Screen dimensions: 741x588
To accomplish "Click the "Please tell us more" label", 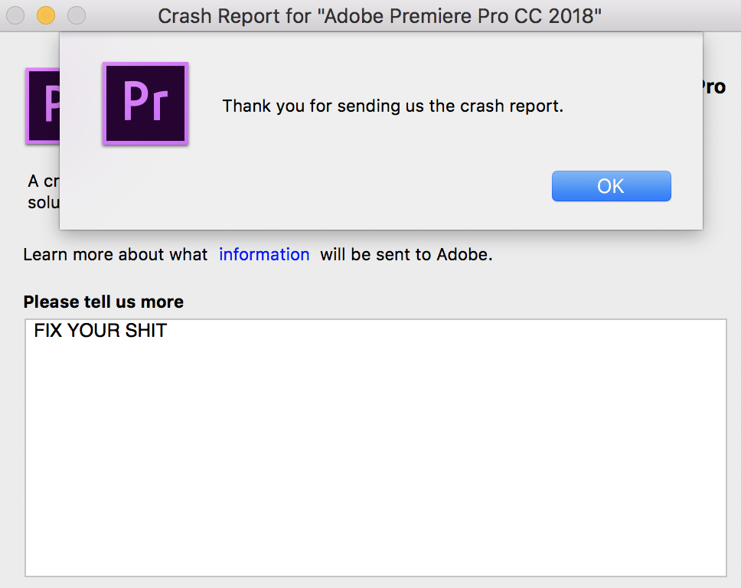I will tap(103, 302).
